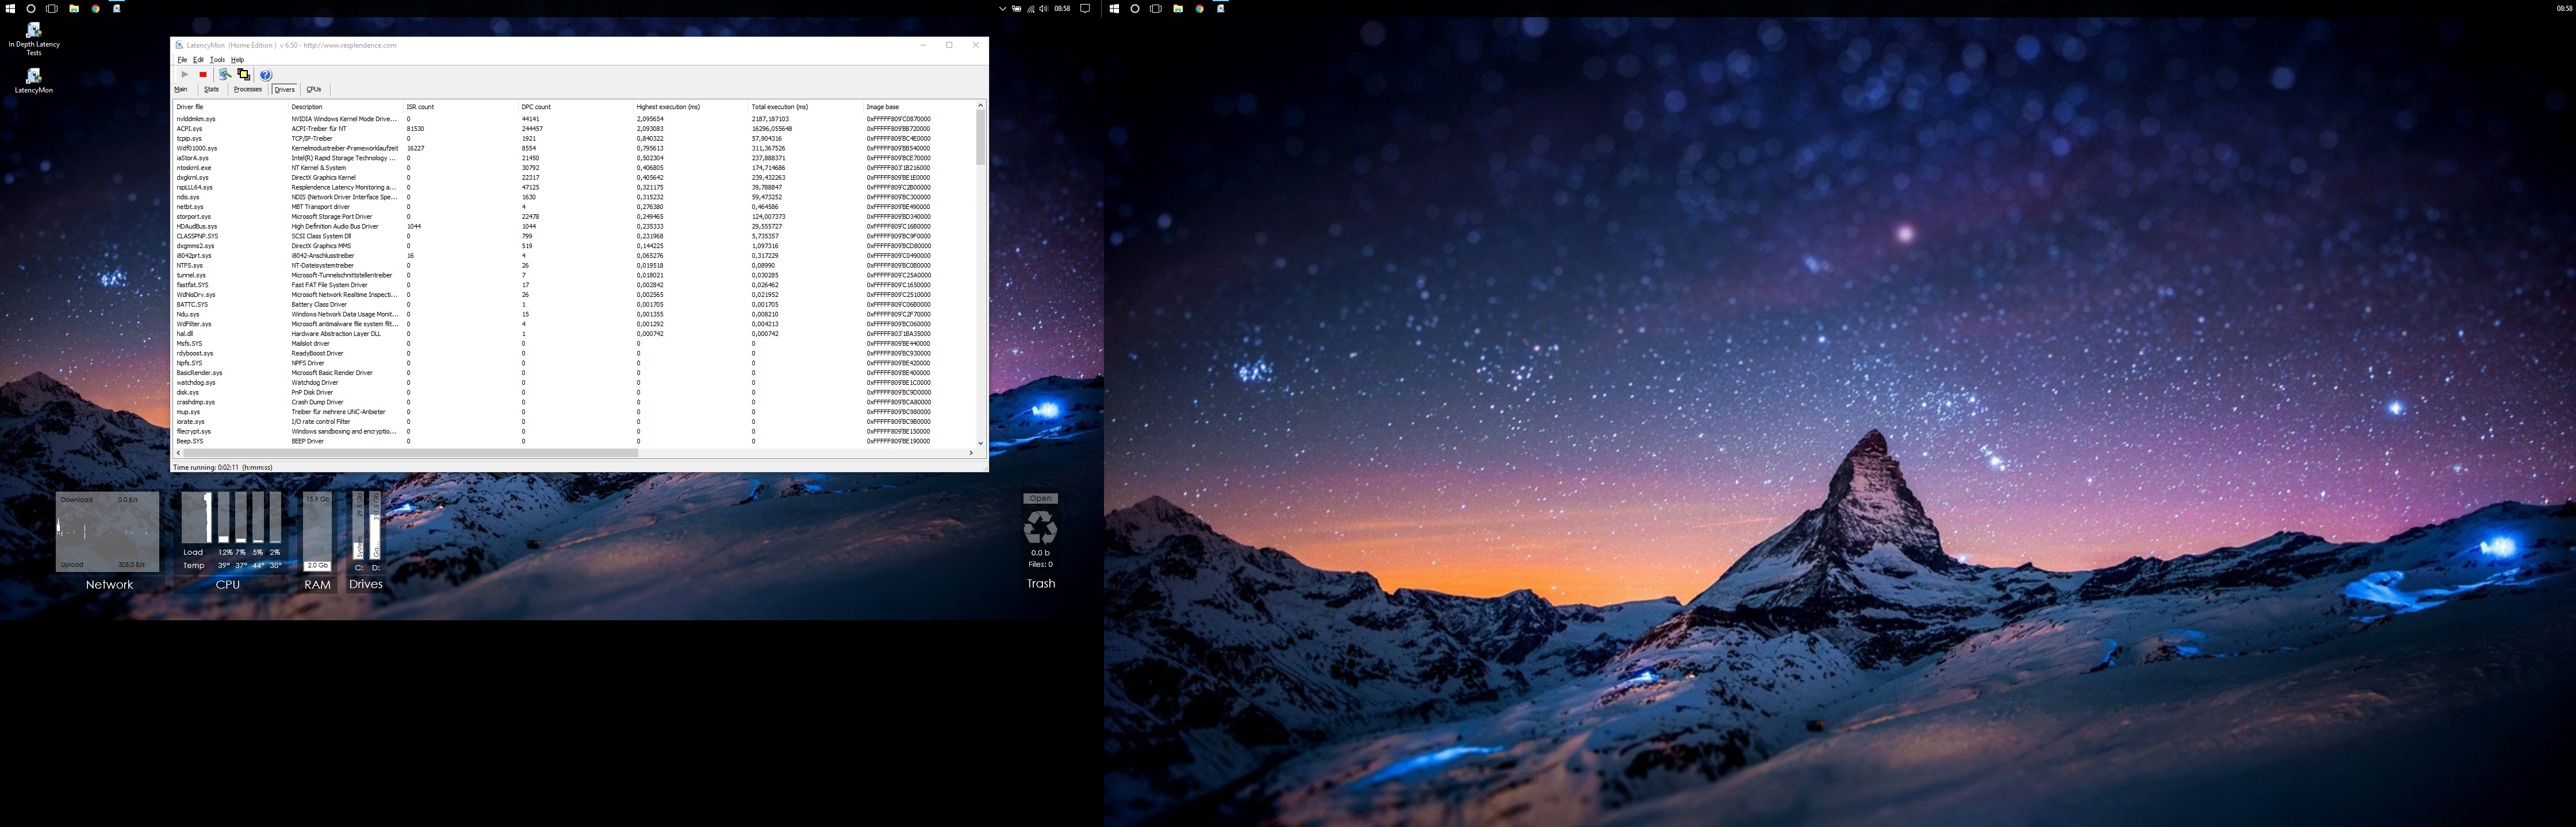Start the latency monitor with play icon
This screenshot has height=827, width=2576.
pos(184,75)
